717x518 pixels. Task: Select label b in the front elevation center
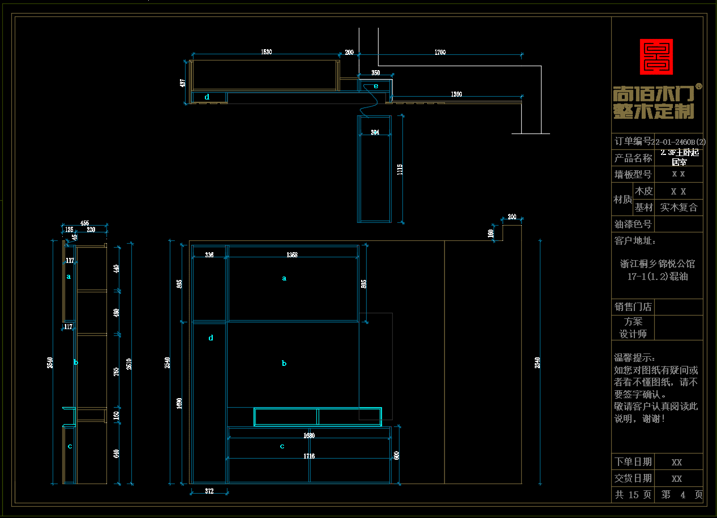pyautogui.click(x=284, y=364)
